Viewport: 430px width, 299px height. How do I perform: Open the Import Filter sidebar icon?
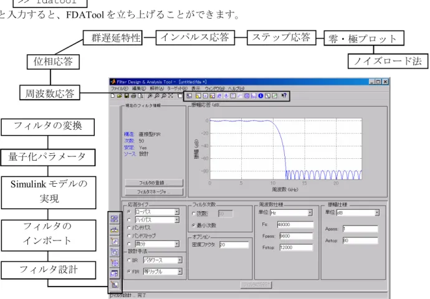coord(115,273)
